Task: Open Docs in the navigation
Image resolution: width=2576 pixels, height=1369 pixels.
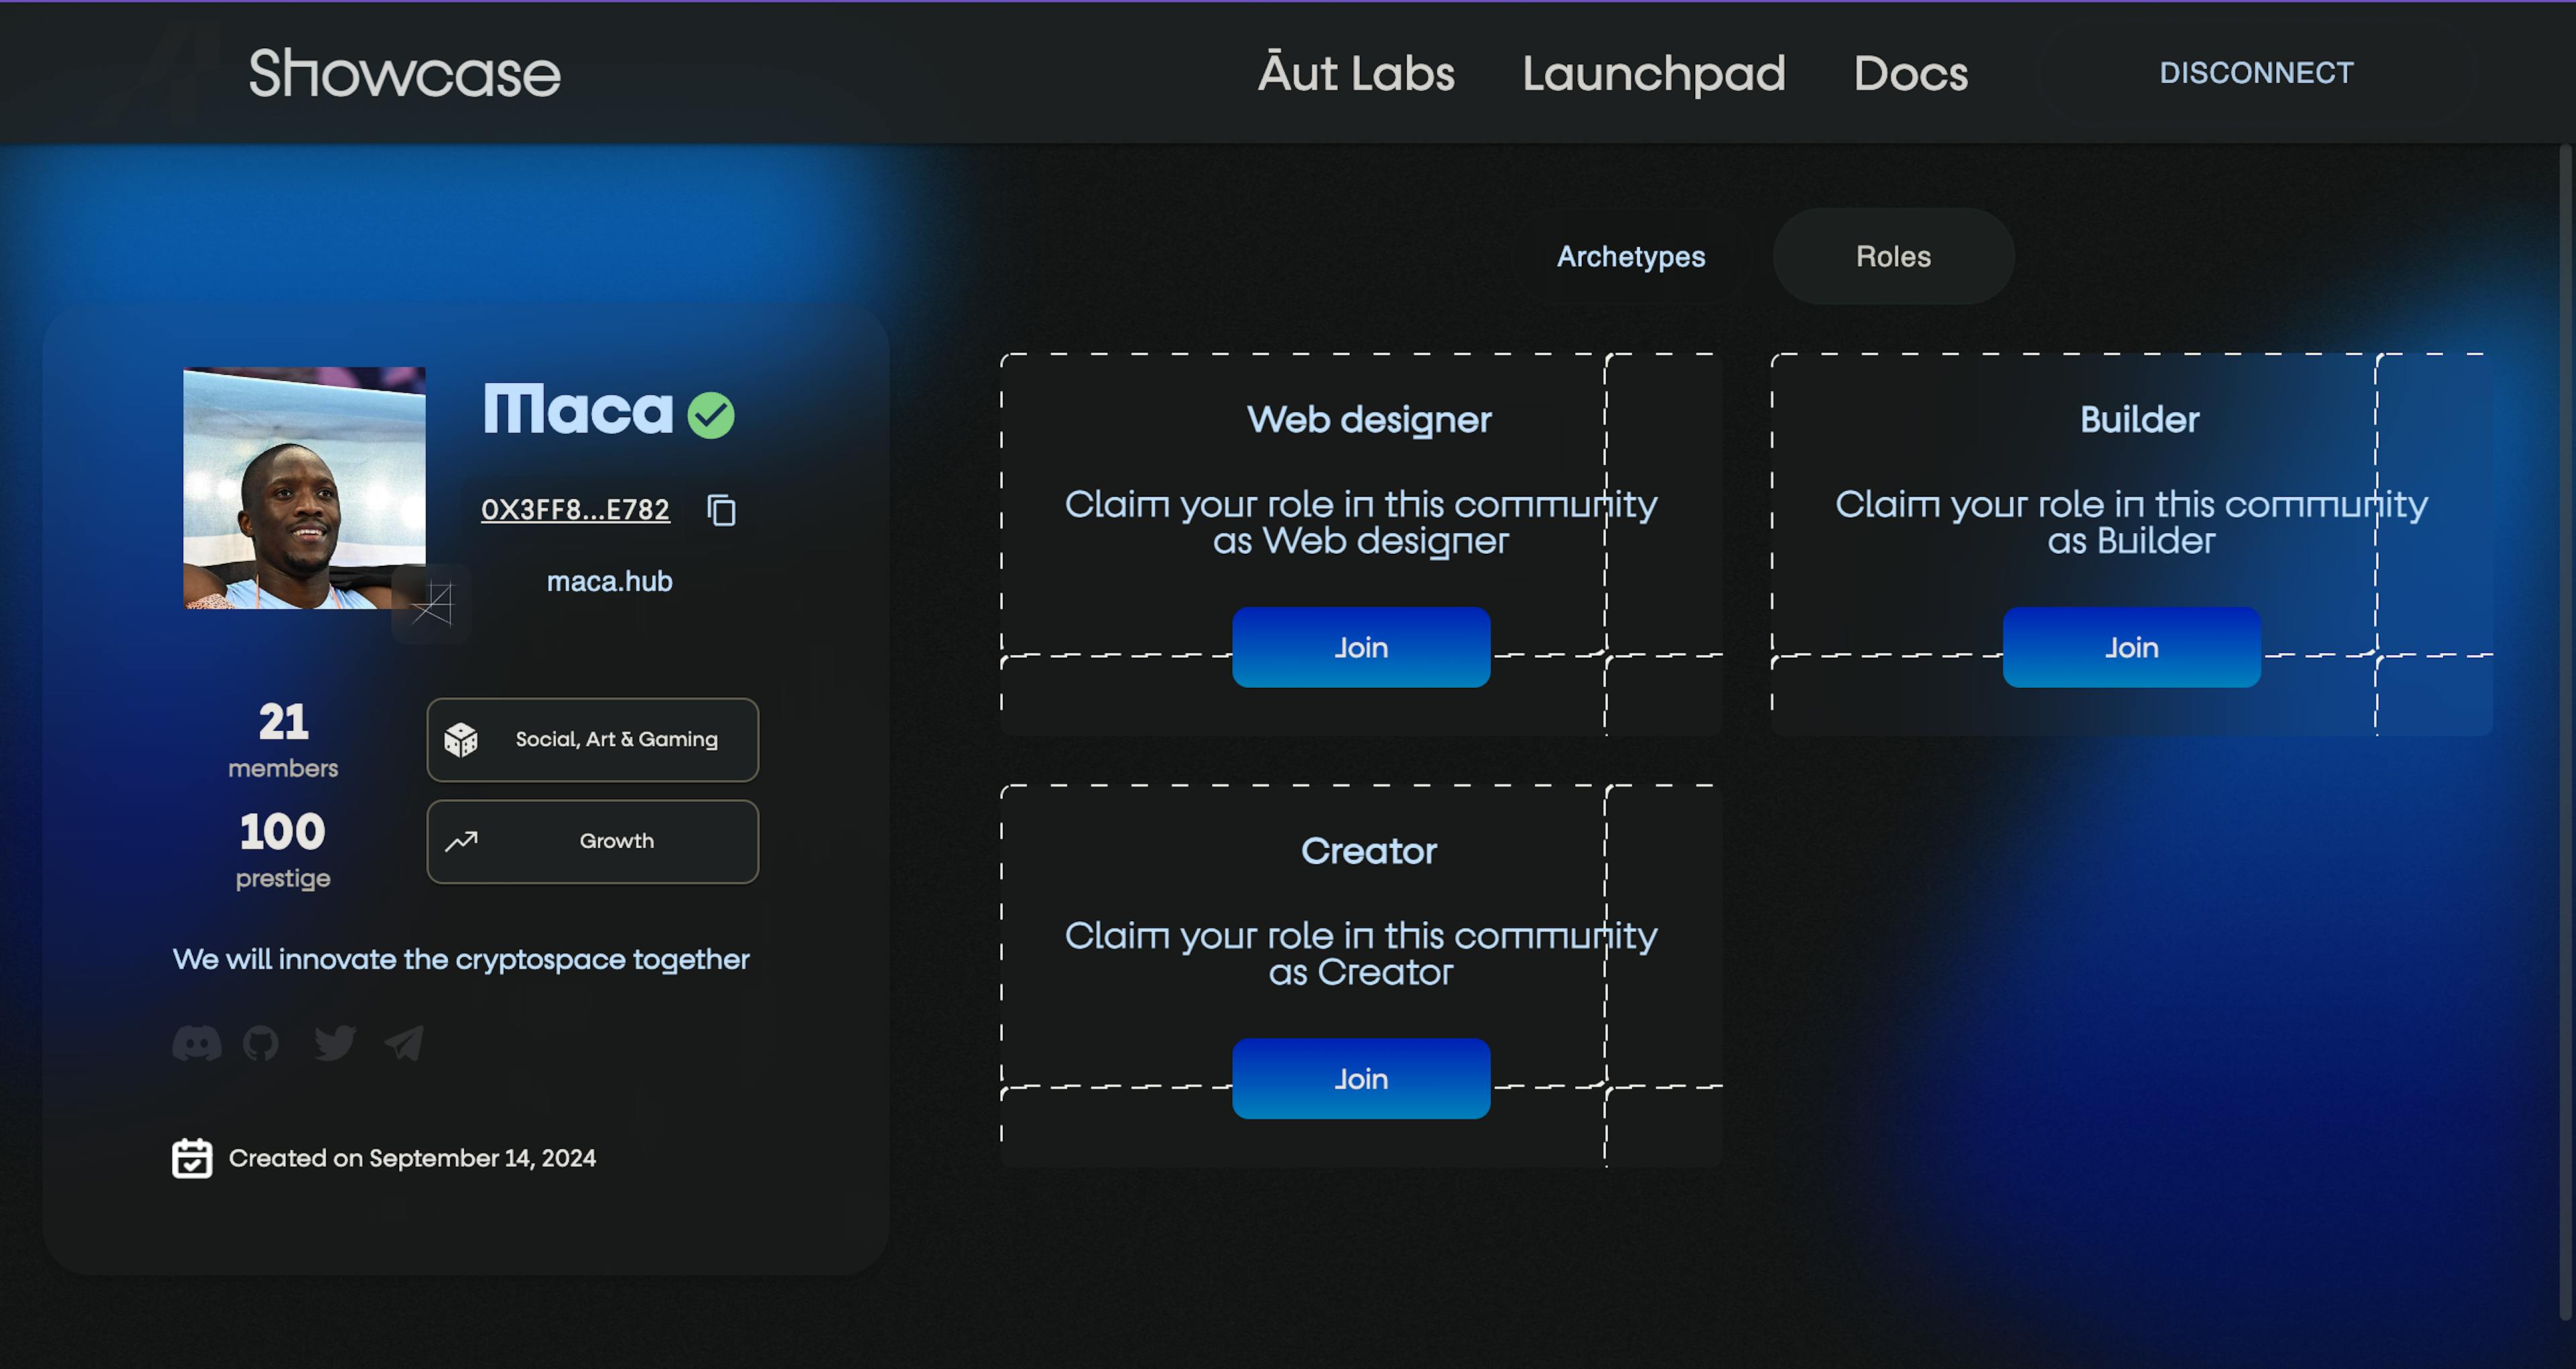Action: tap(1910, 73)
